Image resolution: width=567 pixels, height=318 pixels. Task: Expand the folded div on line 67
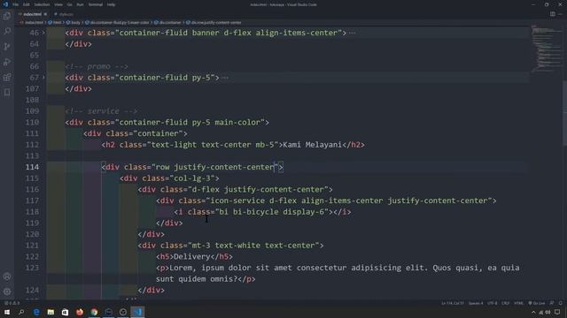coord(43,78)
